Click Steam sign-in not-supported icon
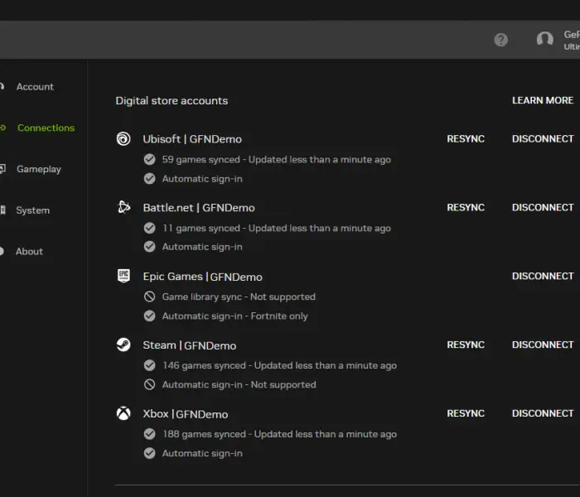 coord(149,384)
